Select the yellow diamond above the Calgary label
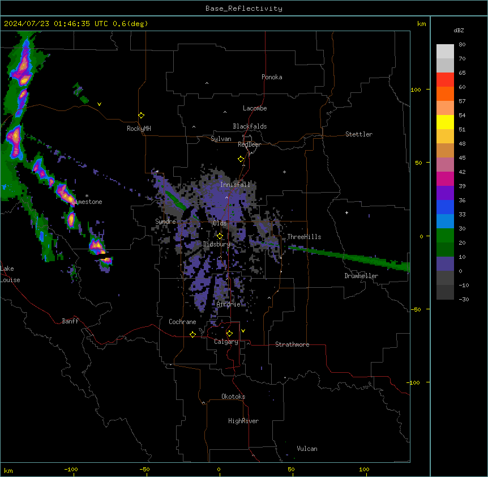 (229, 334)
